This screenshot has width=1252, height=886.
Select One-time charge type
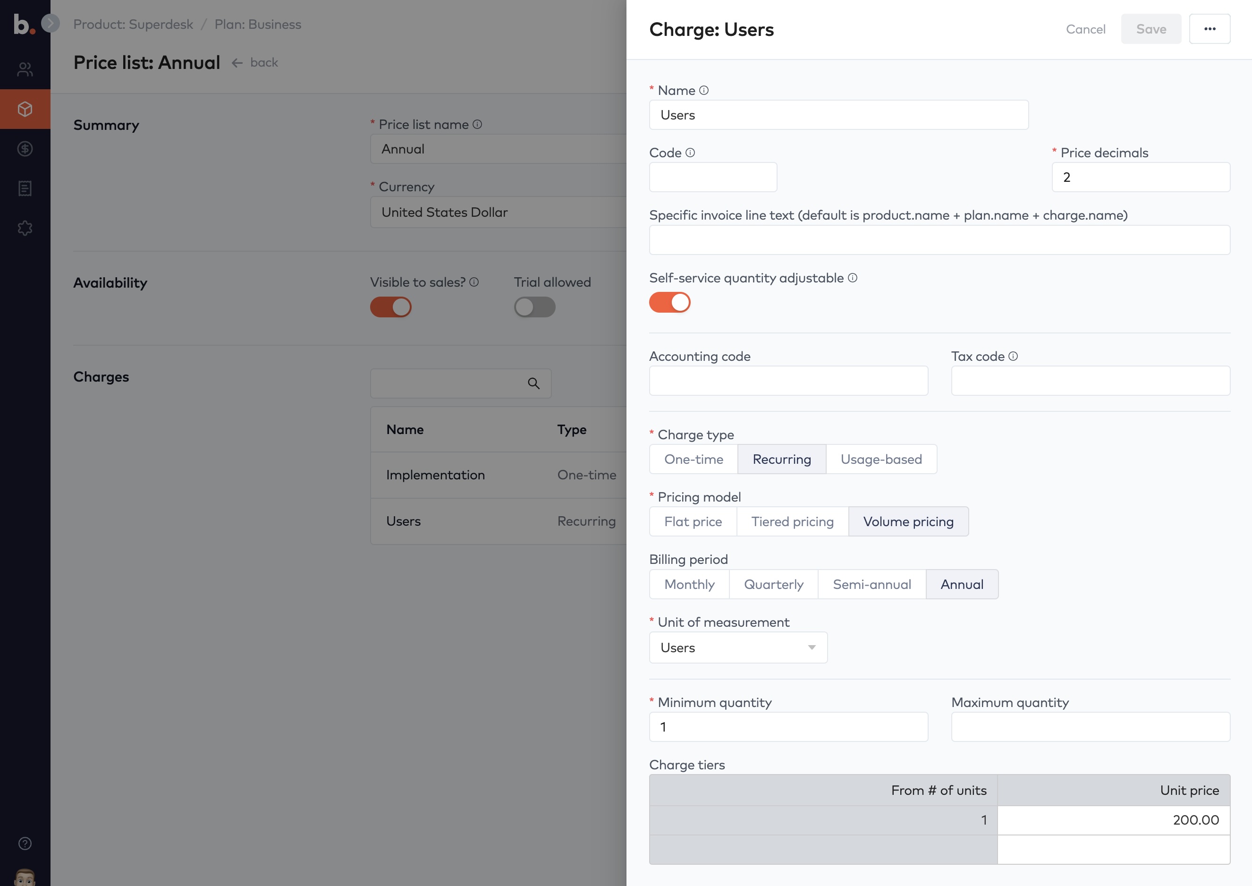coord(694,460)
